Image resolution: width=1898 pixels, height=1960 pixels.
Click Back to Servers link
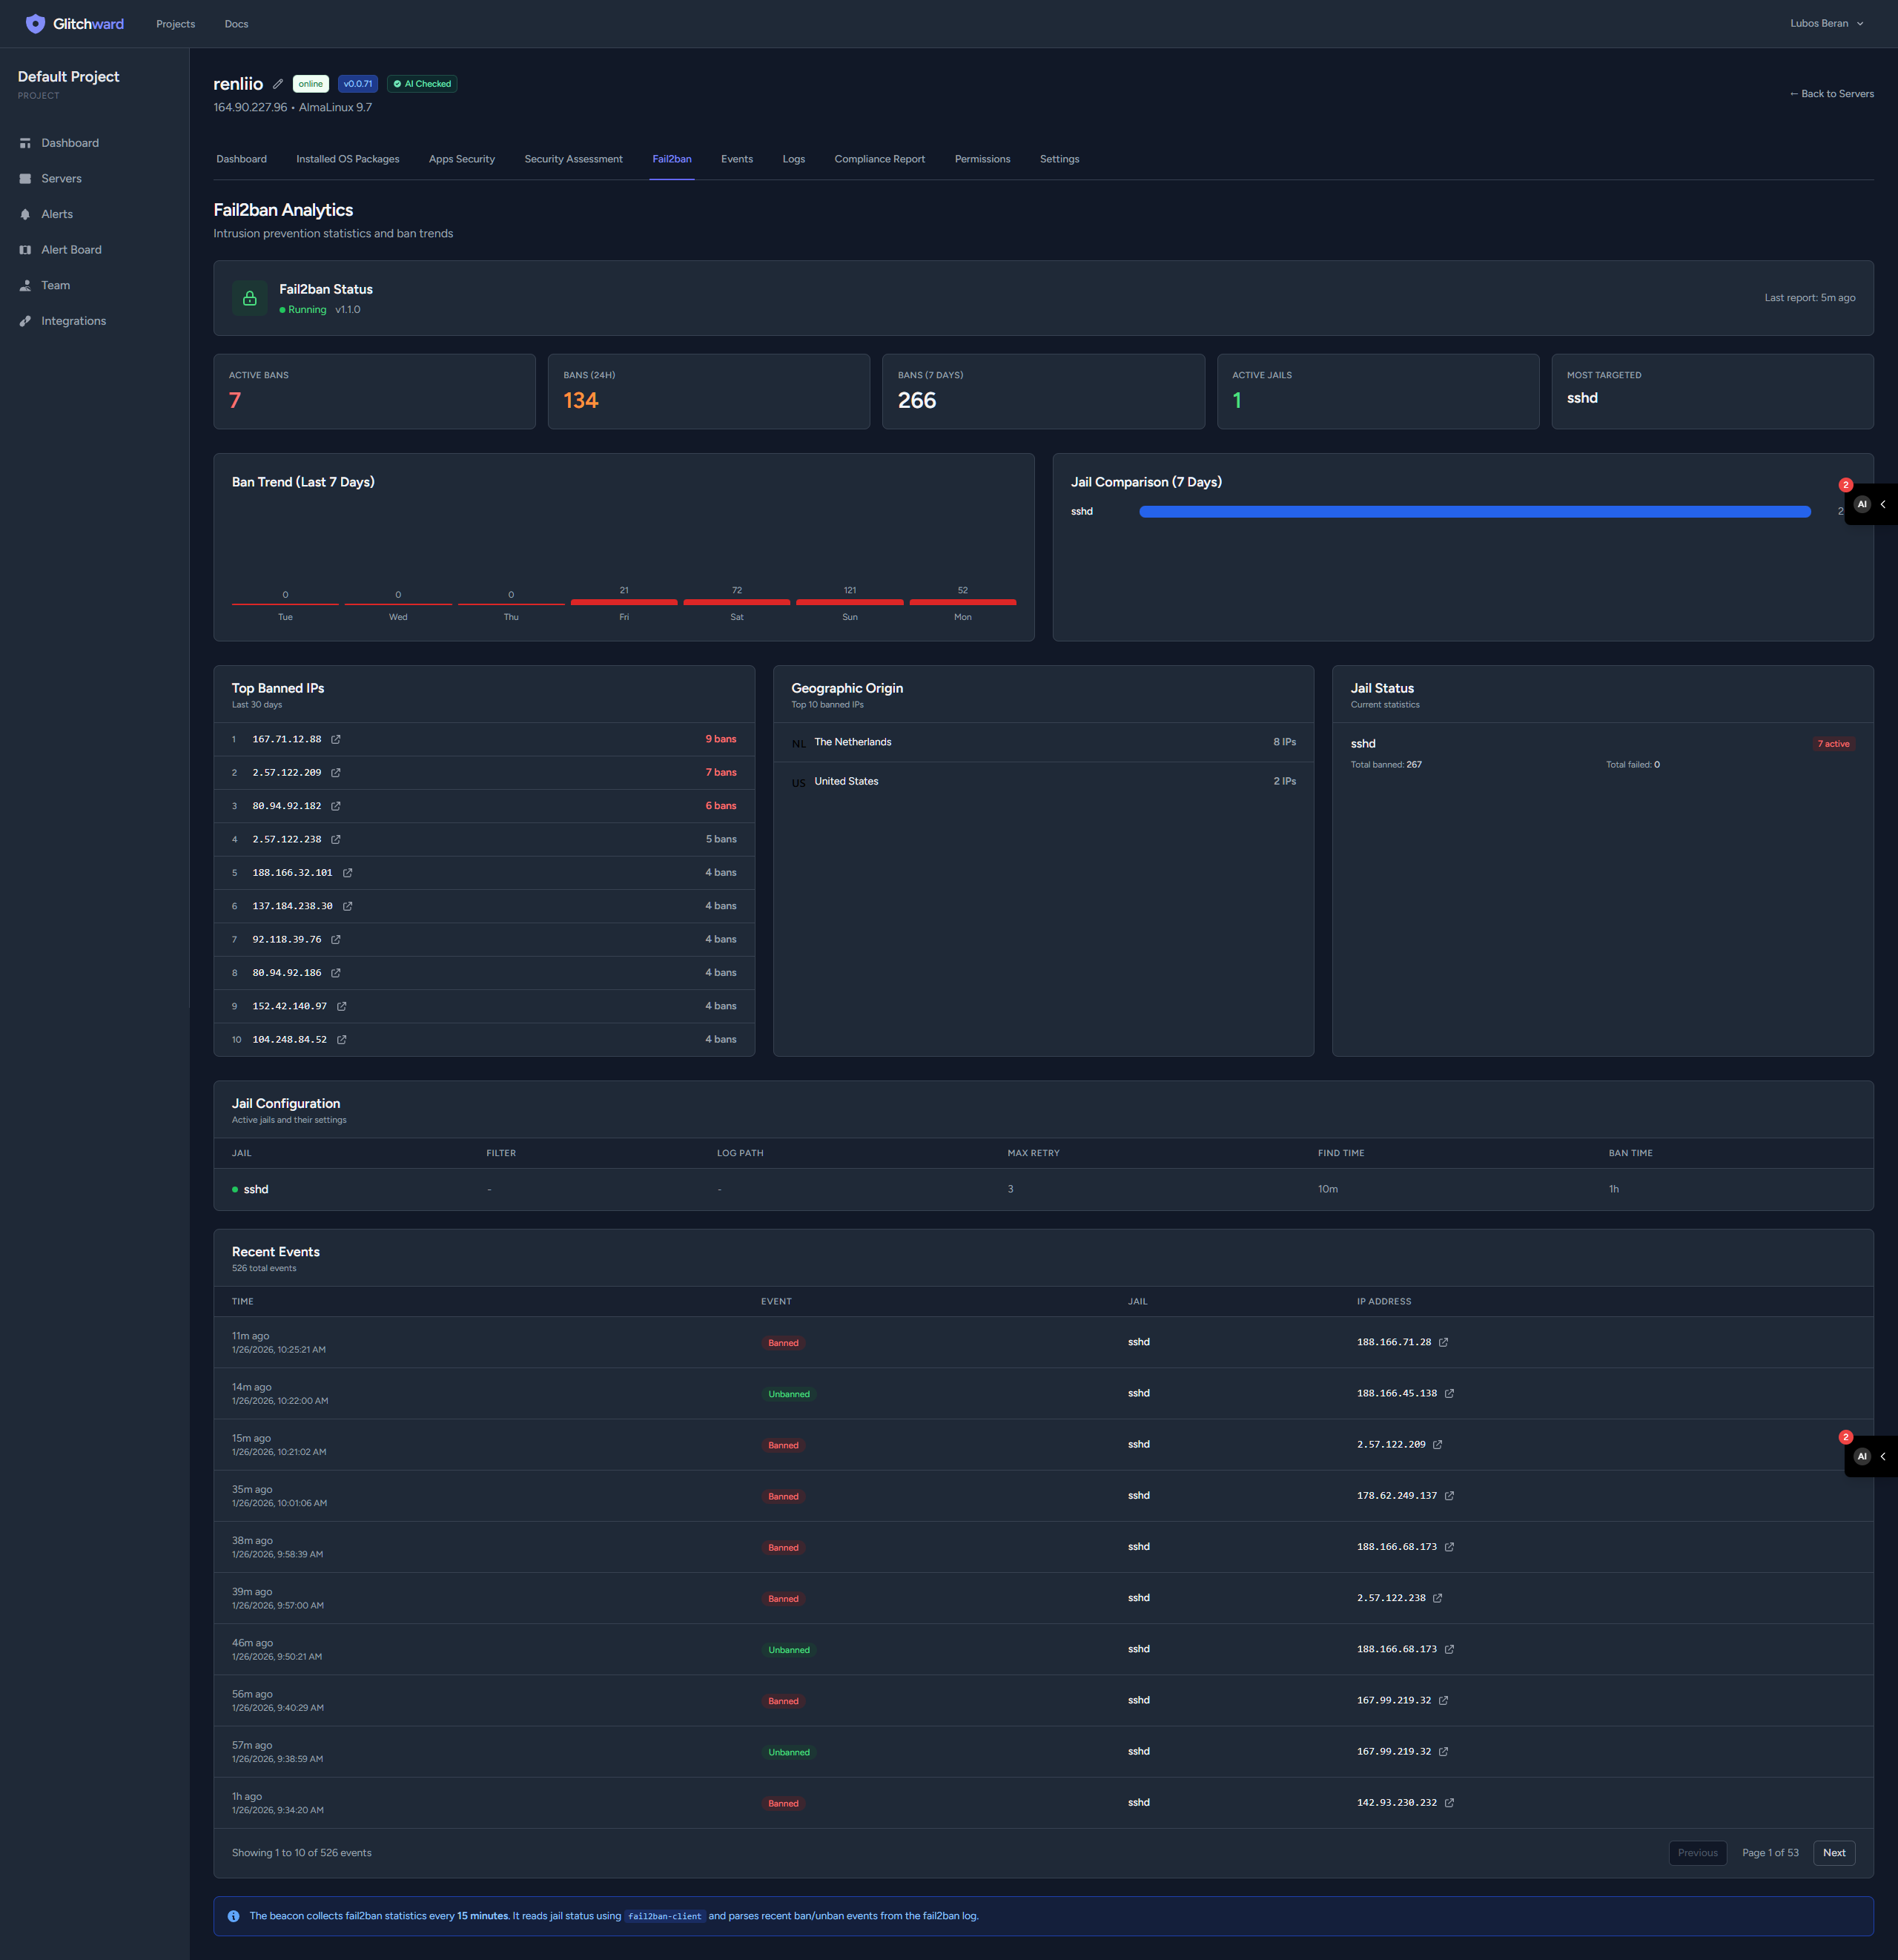(x=1831, y=94)
